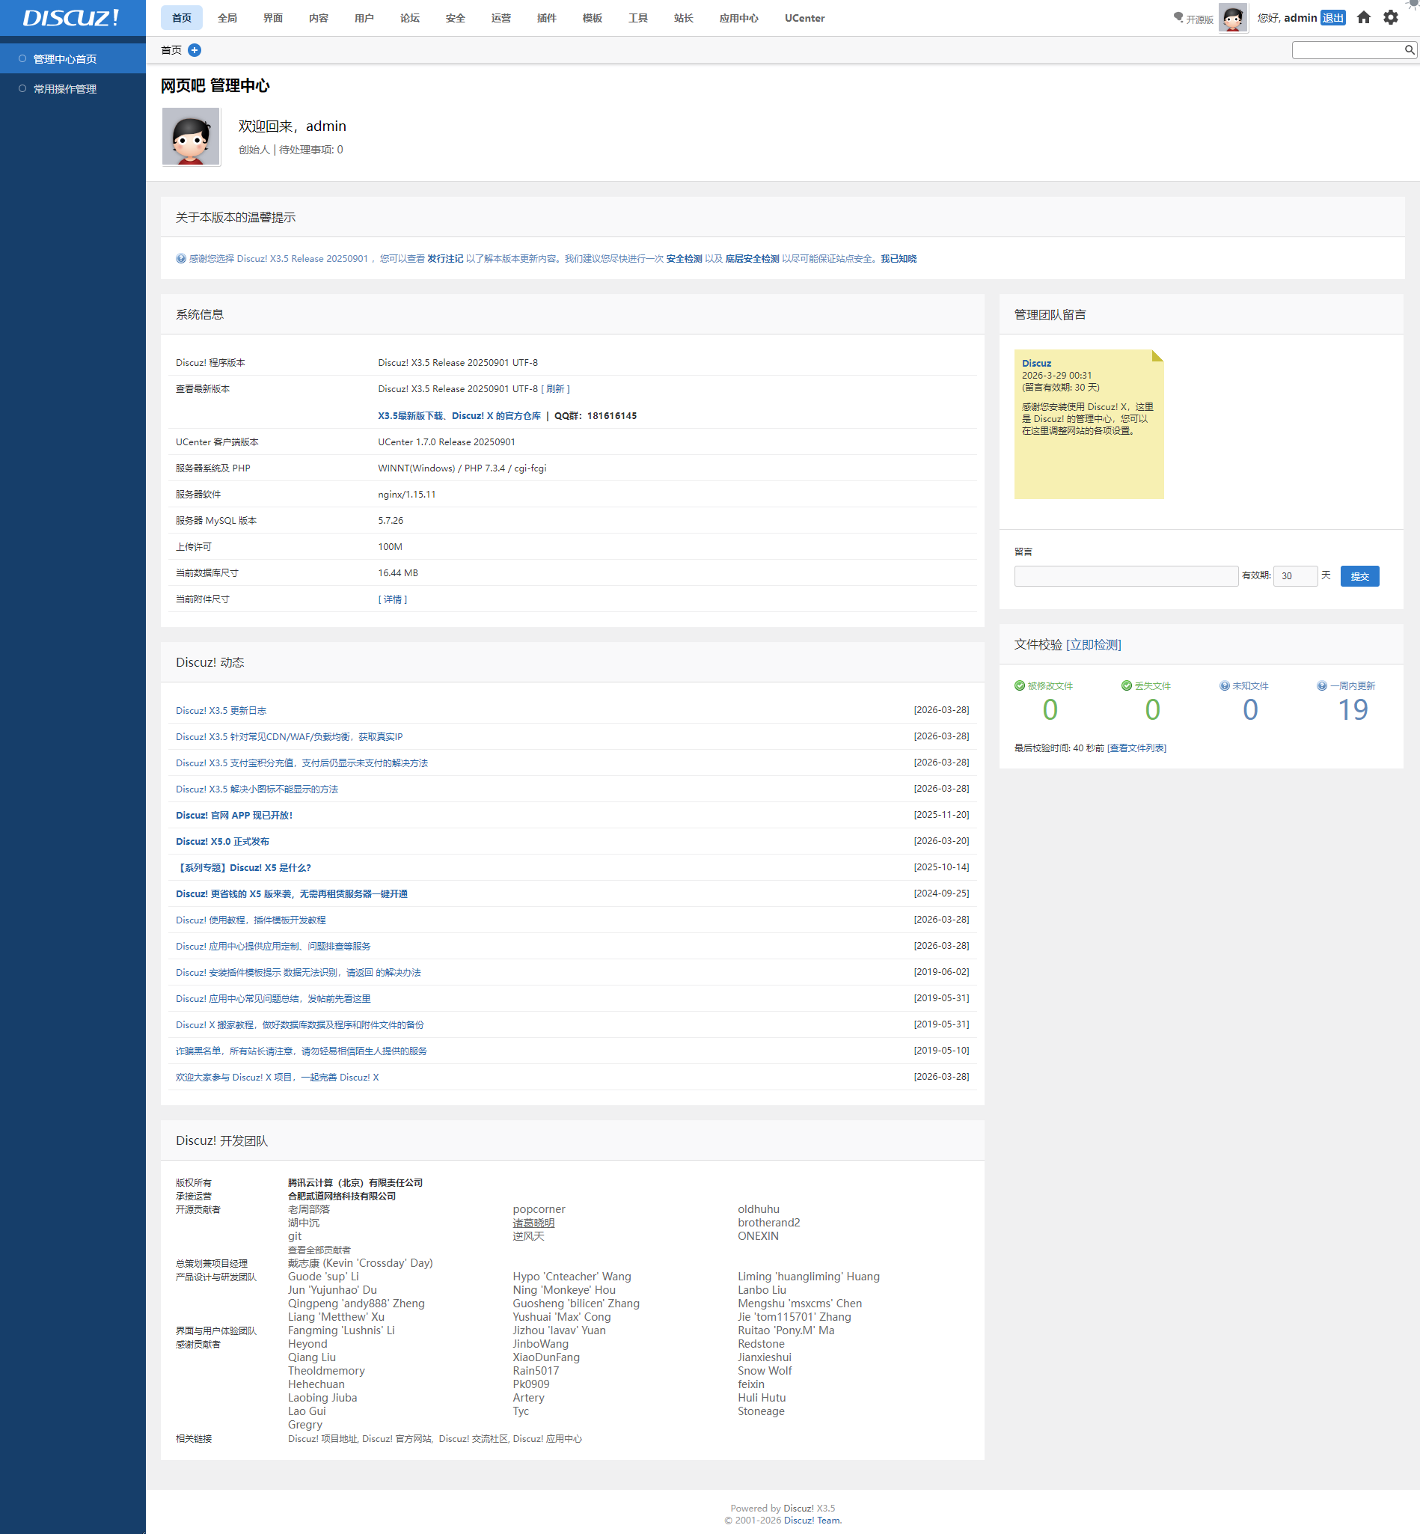
Task: Click the DISCUZ! logo
Action: coord(70,18)
